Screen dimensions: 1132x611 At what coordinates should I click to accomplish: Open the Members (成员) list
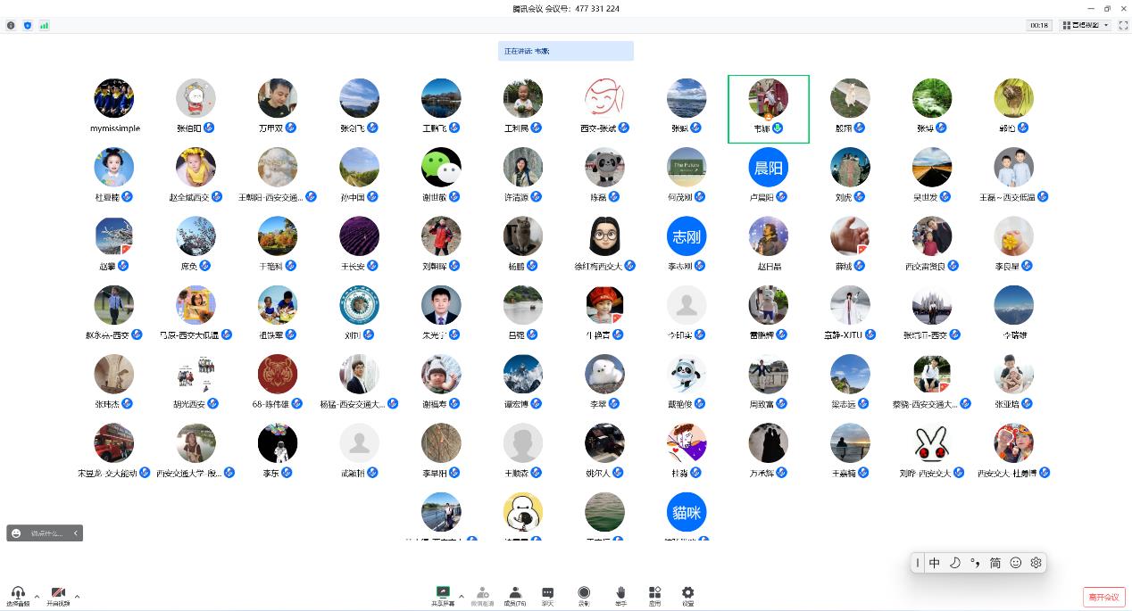point(515,594)
